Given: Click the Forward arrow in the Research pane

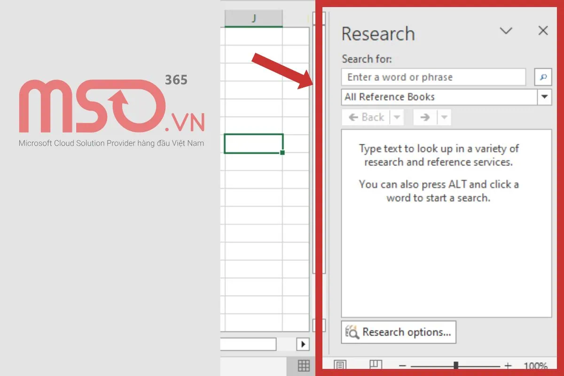Looking at the screenshot, I should (425, 117).
